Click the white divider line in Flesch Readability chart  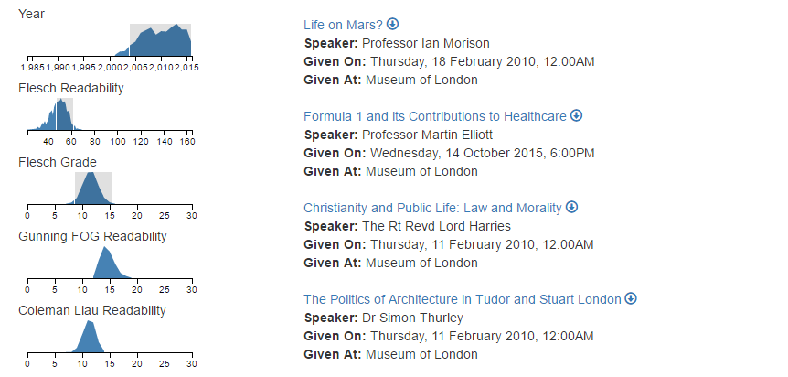click(57, 116)
